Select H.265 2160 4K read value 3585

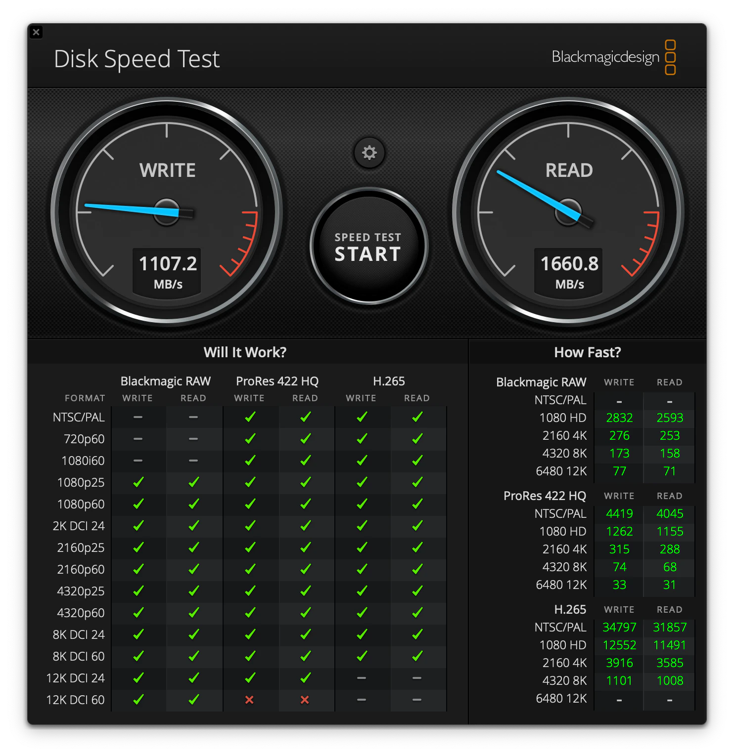pyautogui.click(x=670, y=663)
